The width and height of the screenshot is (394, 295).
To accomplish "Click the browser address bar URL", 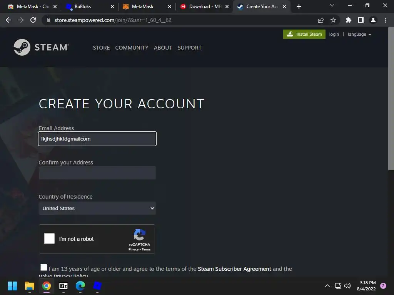I will point(113,20).
